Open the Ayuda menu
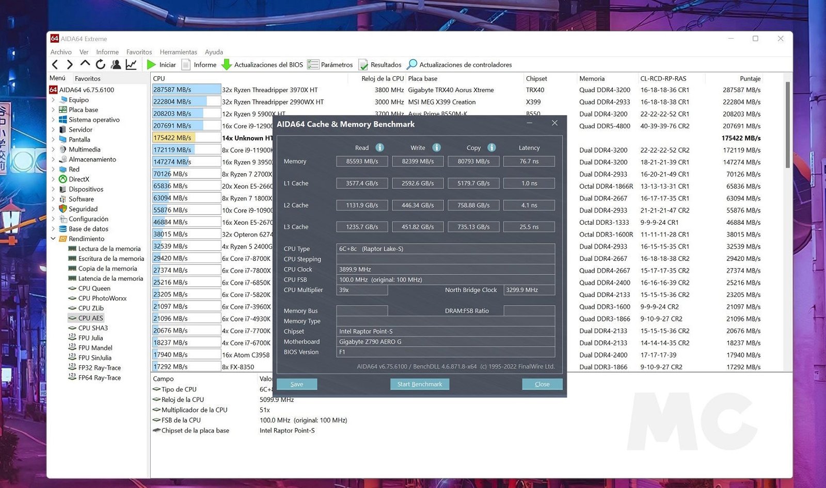This screenshot has width=826, height=488. pyautogui.click(x=214, y=52)
